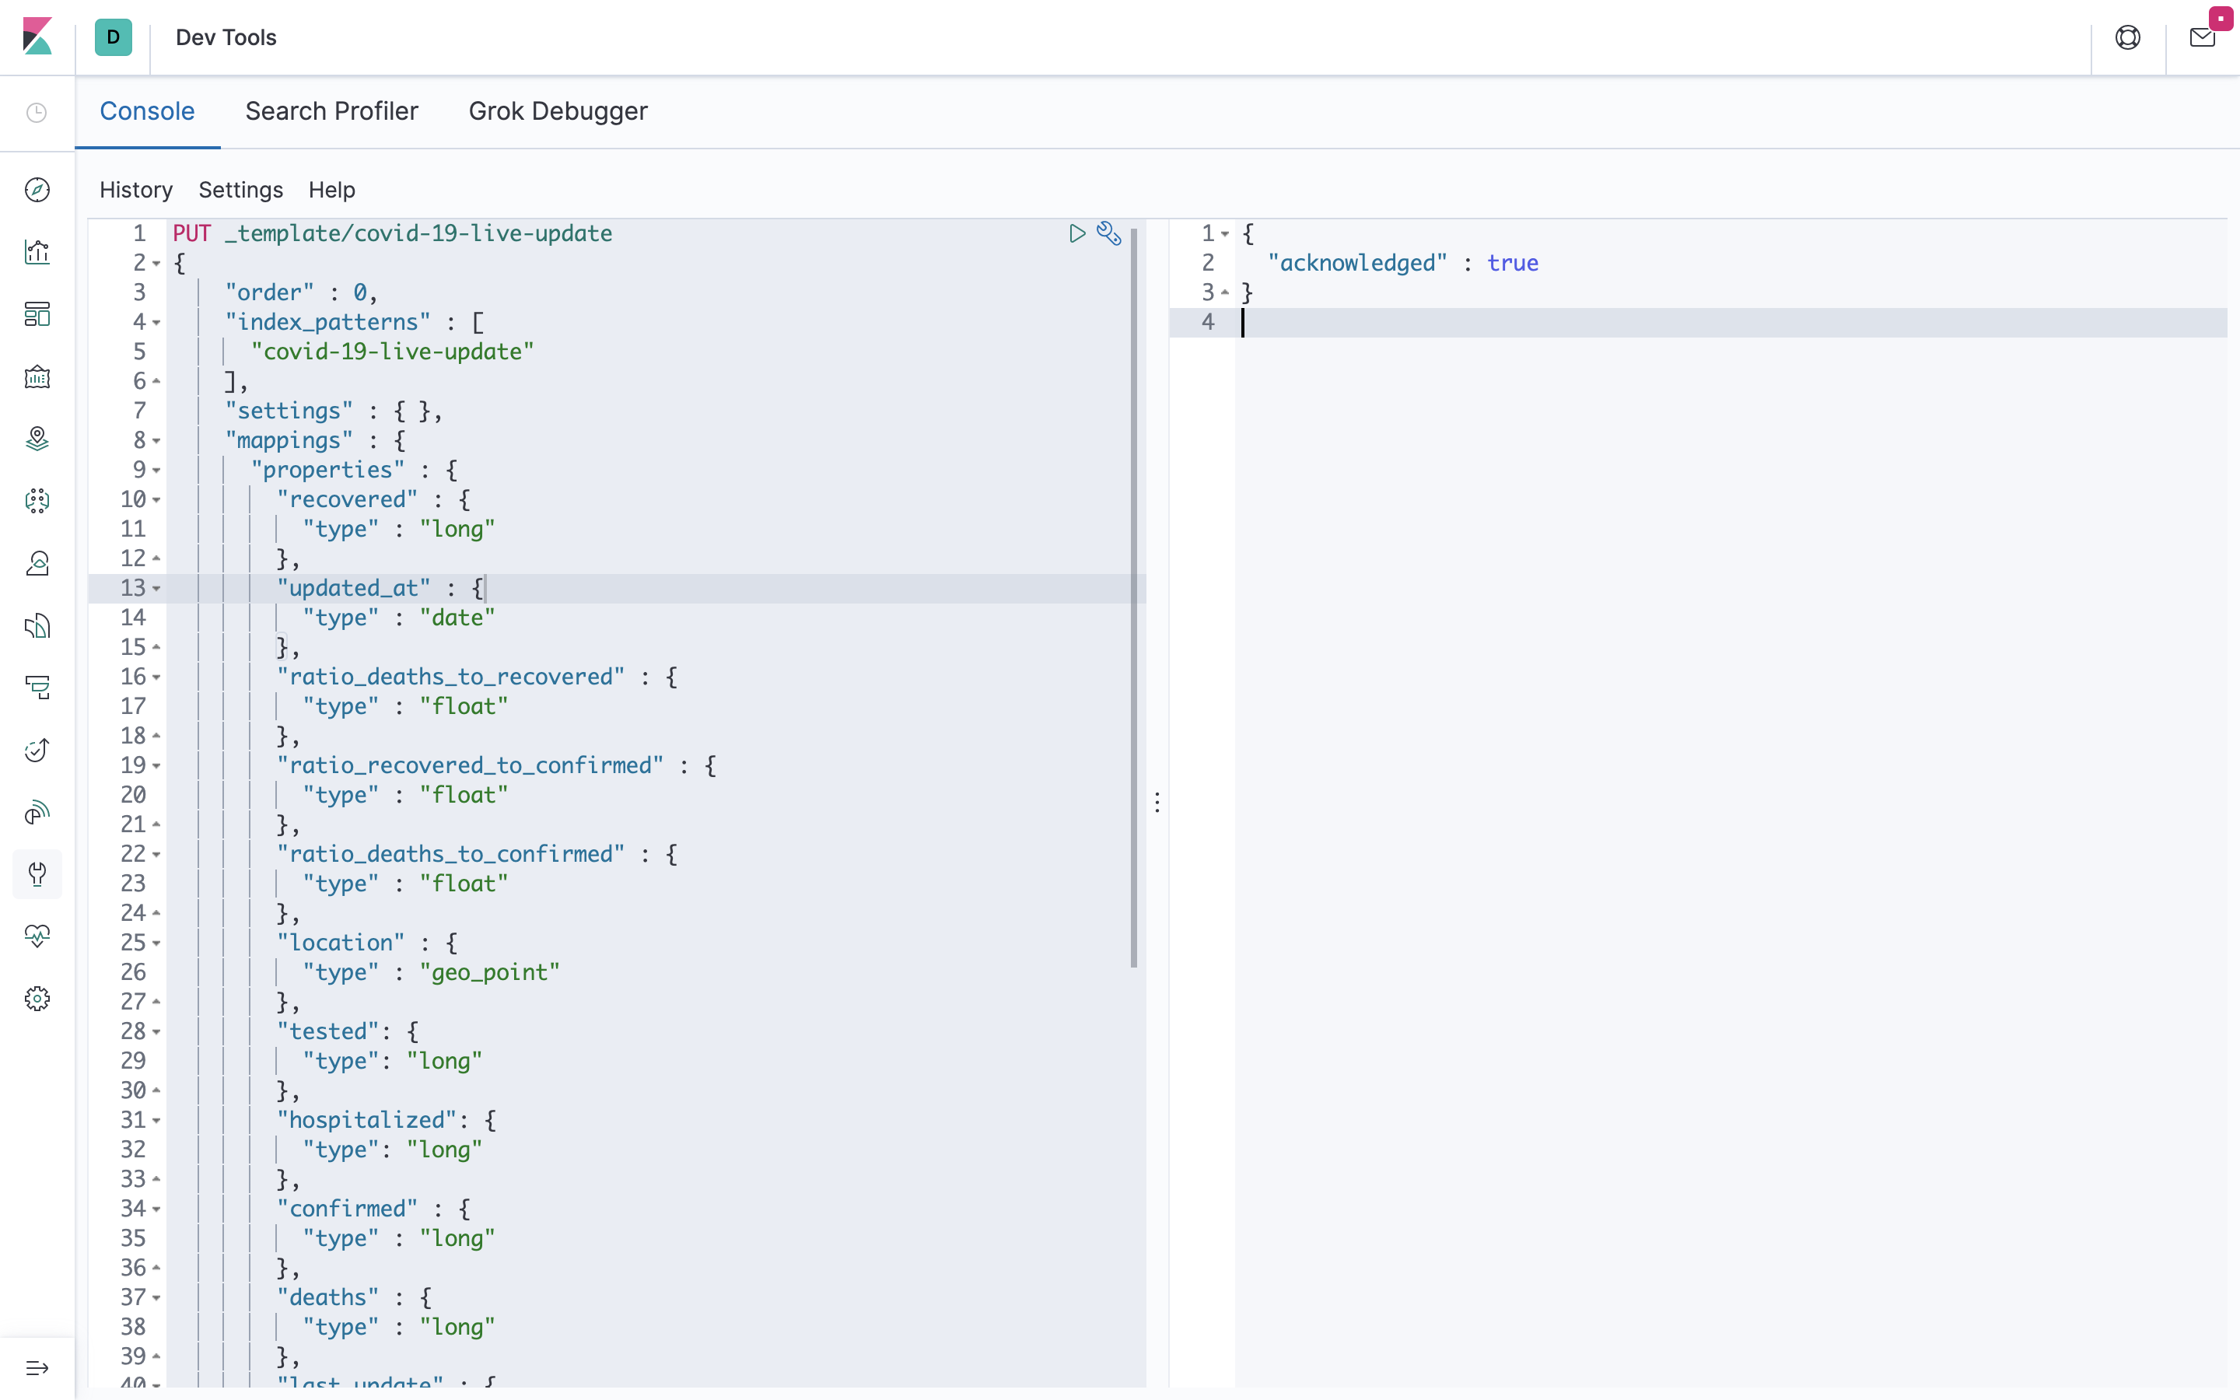Click PUT _template/covid-19-live-update request line
The image size is (2240, 1400).
pyautogui.click(x=393, y=233)
